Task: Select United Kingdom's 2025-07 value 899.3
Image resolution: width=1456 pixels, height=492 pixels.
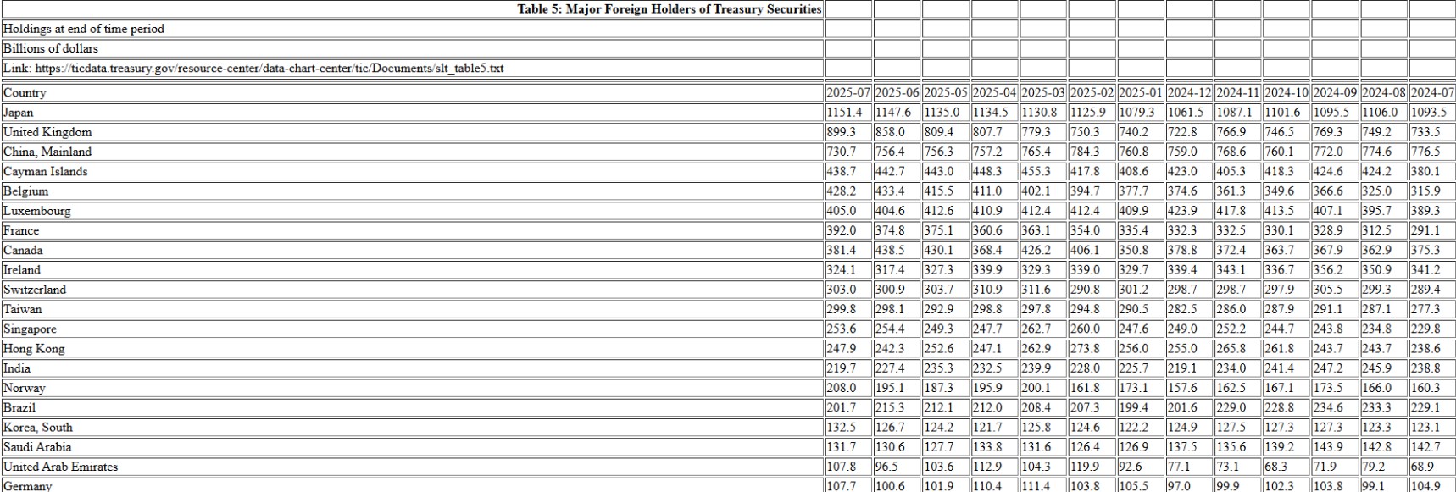Action: [x=841, y=132]
